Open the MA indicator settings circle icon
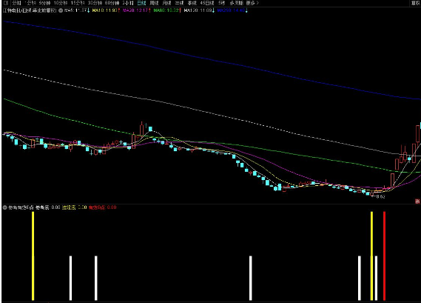This screenshot has height=303, width=421. pyautogui.click(x=61, y=10)
